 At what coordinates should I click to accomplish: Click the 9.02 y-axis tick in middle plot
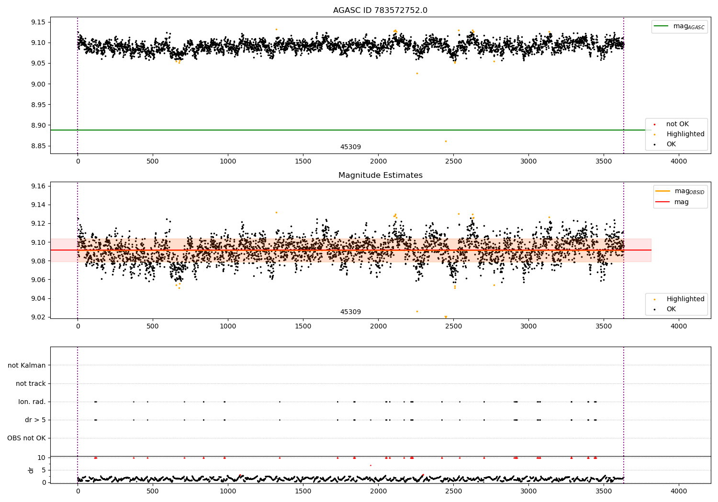tap(38, 317)
